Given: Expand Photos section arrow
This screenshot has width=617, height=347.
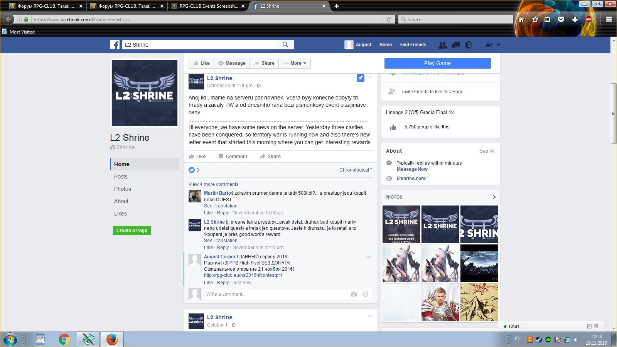Looking at the screenshot, I should (x=494, y=197).
